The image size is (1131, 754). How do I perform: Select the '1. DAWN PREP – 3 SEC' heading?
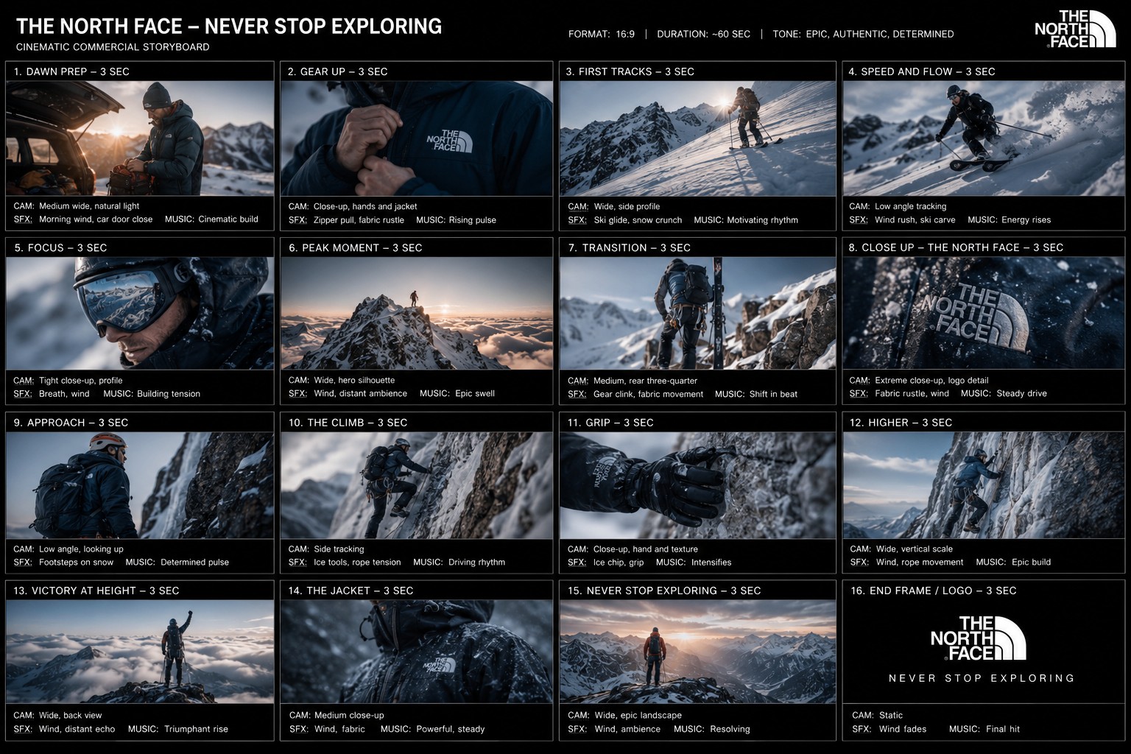click(x=71, y=71)
